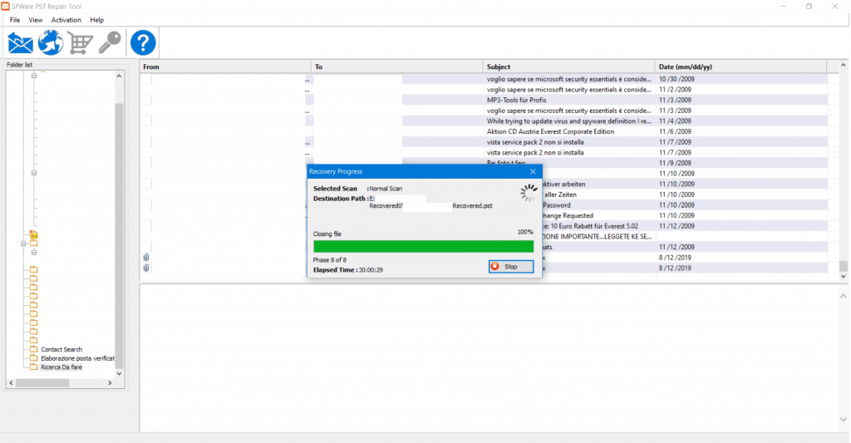Open the File menu
851x443 pixels.
(15, 20)
